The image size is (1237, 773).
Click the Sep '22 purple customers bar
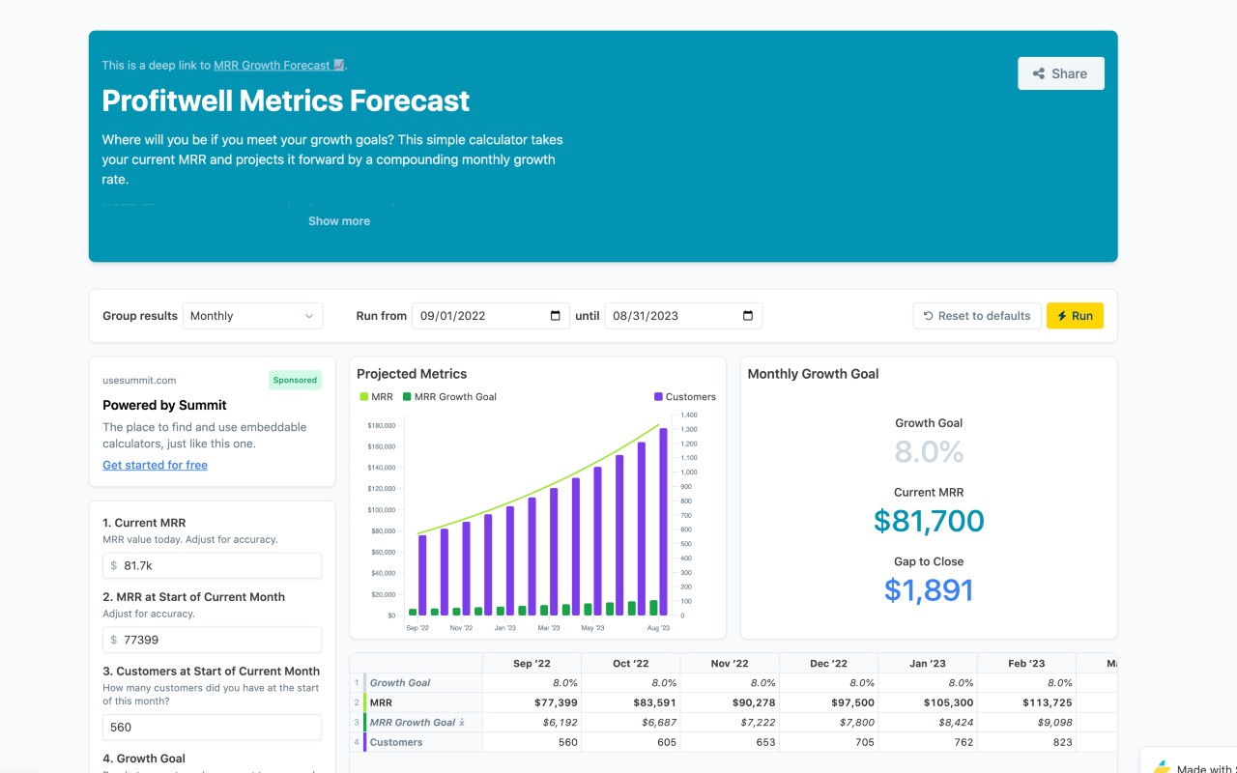[x=422, y=575]
